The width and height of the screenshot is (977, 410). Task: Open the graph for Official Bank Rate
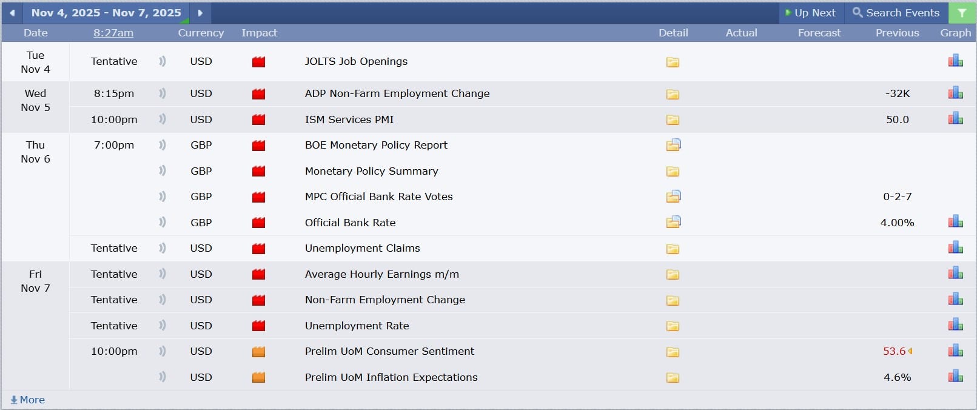click(955, 222)
